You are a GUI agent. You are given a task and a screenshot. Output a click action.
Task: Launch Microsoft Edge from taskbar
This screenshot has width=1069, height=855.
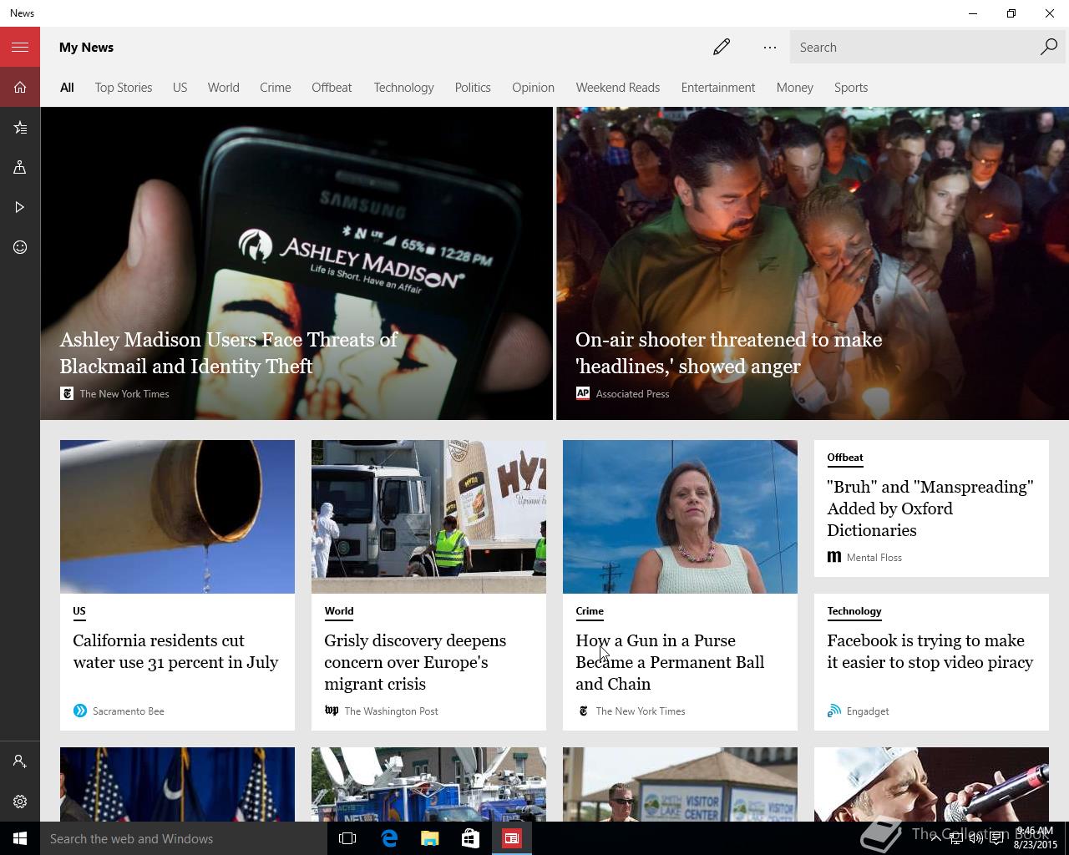pyautogui.click(x=389, y=838)
